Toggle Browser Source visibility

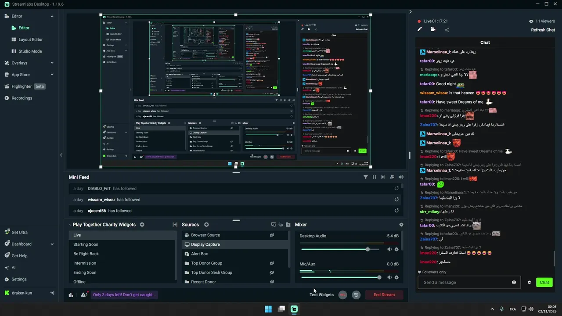click(272, 235)
